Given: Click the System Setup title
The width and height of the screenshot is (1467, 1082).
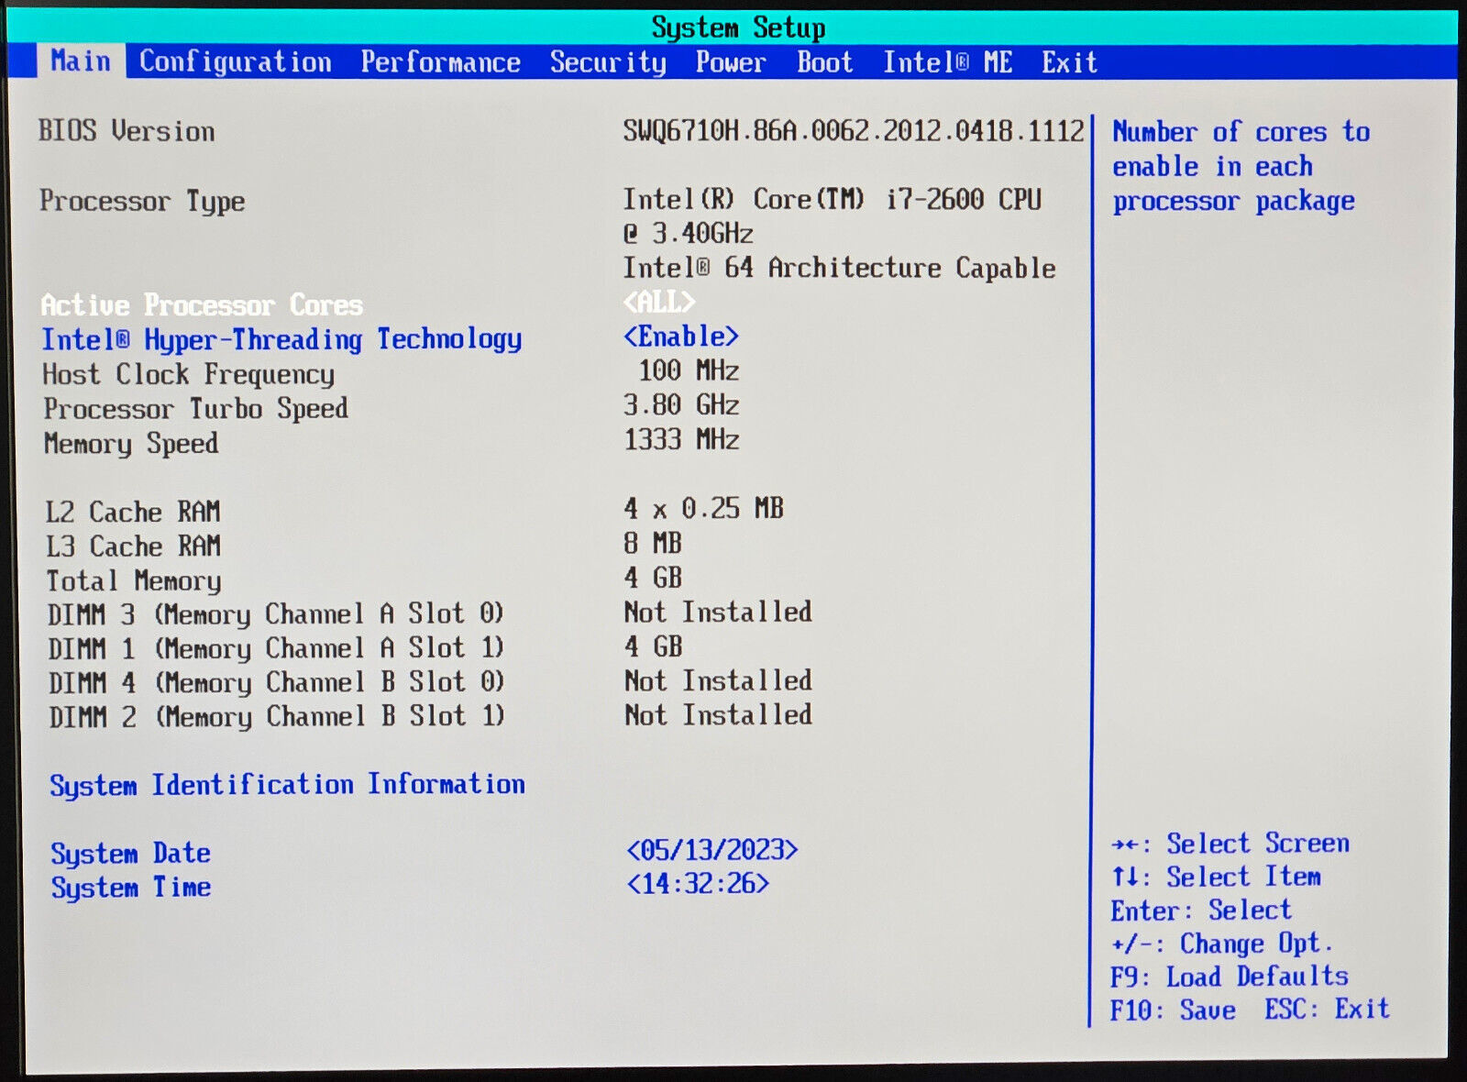Looking at the screenshot, I should point(738,28).
